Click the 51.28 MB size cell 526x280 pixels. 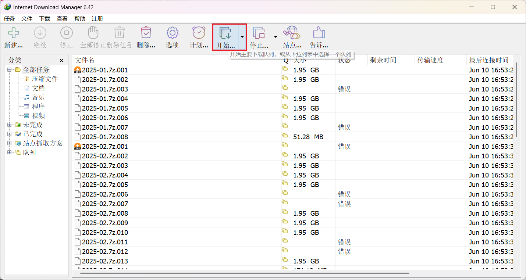point(308,137)
